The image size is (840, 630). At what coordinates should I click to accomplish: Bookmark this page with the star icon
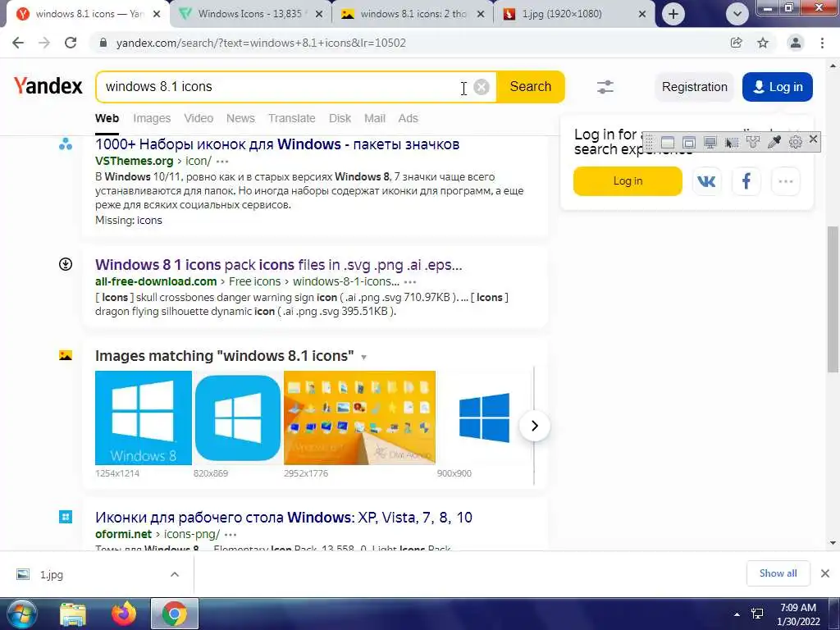click(x=763, y=43)
